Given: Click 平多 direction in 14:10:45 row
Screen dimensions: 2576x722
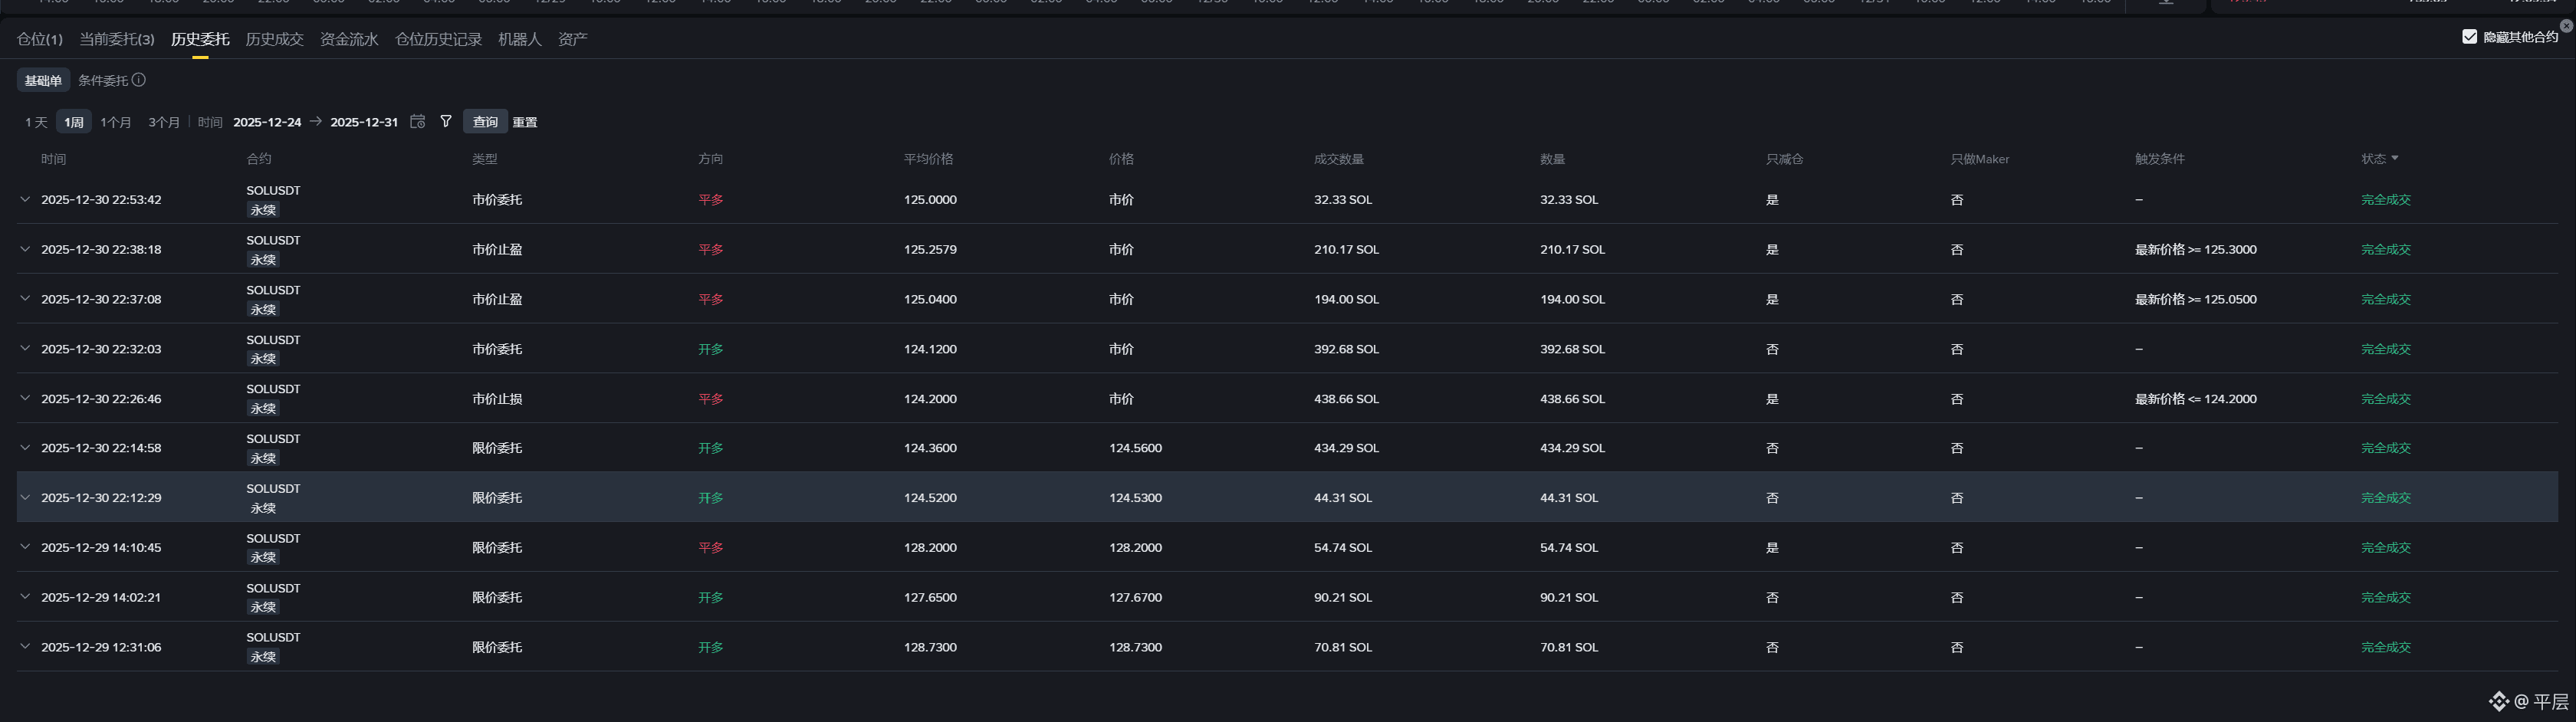Looking at the screenshot, I should tap(710, 547).
